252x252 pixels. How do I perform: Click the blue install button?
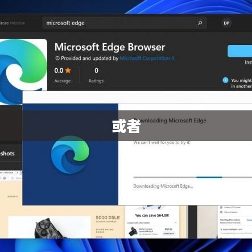pos(240,51)
